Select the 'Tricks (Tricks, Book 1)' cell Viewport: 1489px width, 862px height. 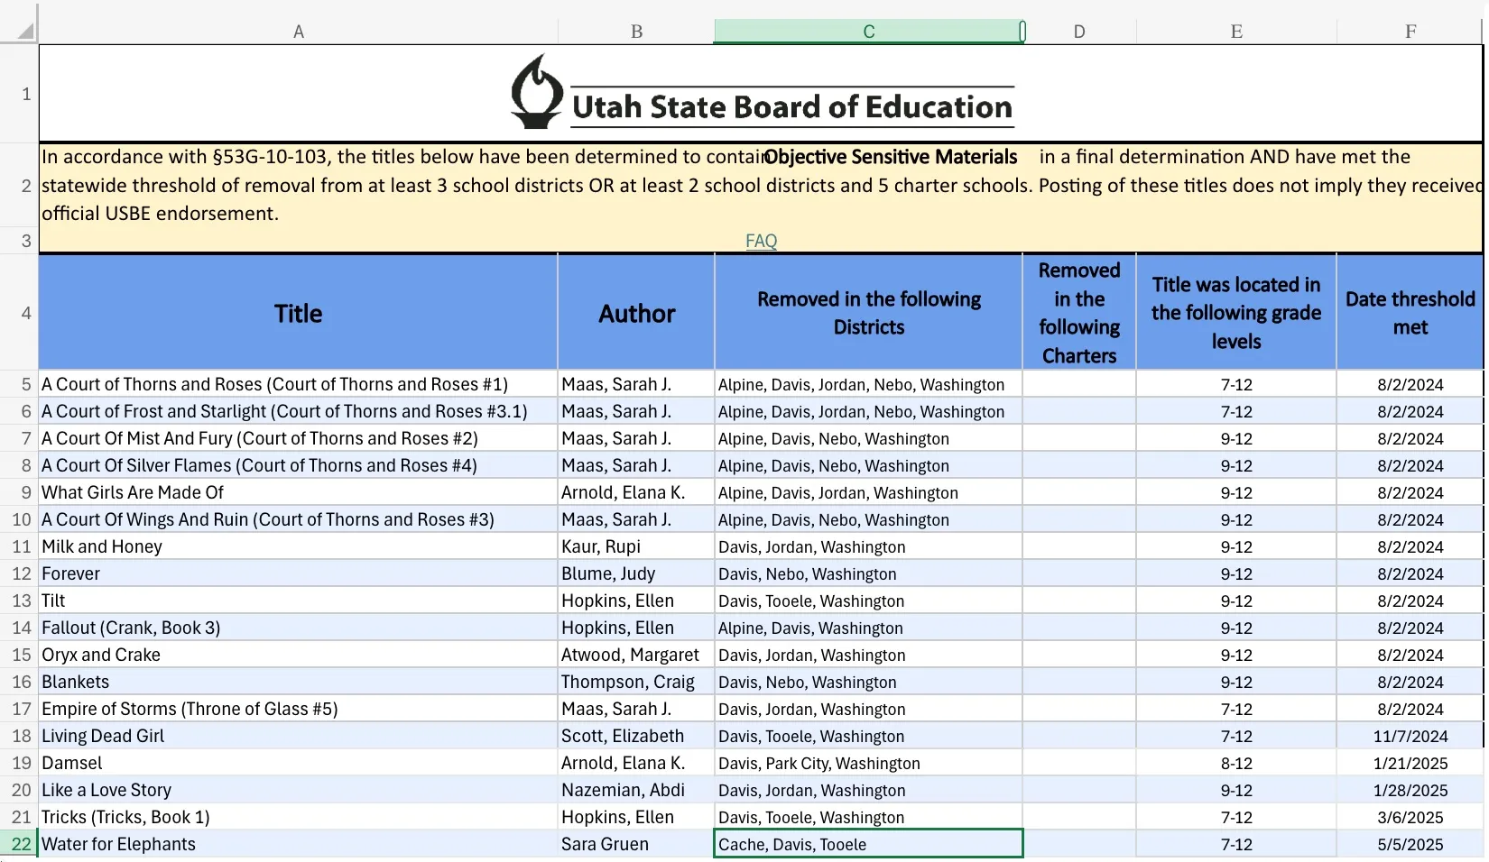[299, 817]
